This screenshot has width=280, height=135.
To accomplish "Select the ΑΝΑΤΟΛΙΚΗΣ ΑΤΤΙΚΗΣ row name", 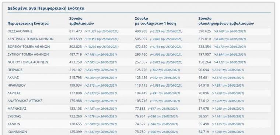I will (x=25, y=101).
